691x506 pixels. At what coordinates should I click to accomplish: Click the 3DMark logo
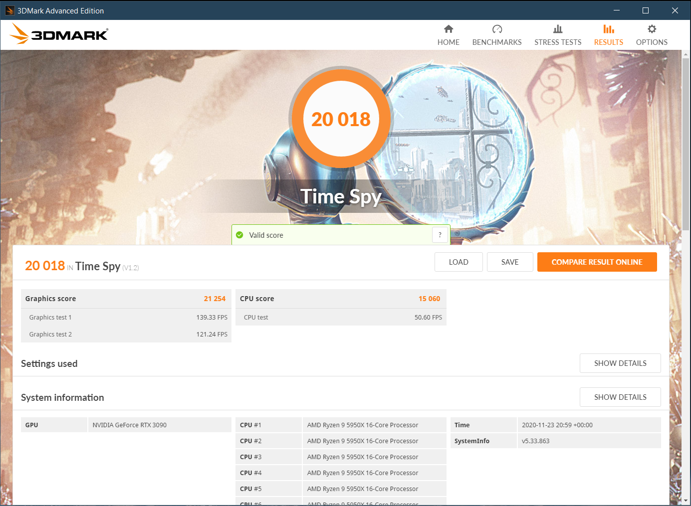point(58,33)
